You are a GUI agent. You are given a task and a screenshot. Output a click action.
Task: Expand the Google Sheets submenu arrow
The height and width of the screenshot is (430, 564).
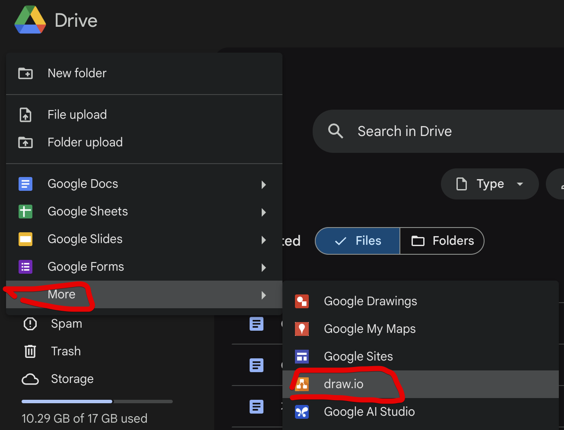[x=263, y=212]
